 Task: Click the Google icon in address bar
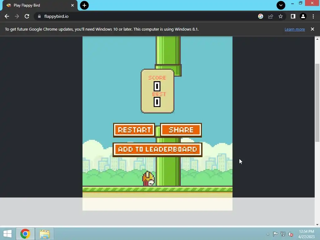point(261,16)
